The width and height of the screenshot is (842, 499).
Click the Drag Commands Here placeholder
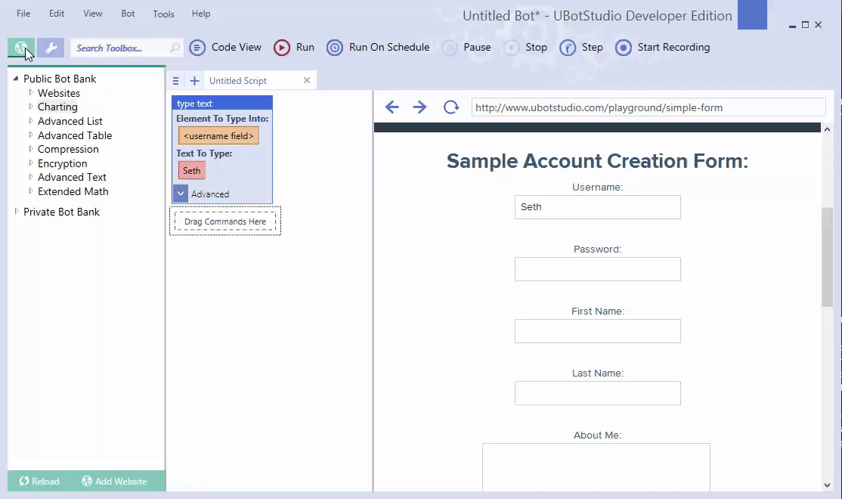225,222
